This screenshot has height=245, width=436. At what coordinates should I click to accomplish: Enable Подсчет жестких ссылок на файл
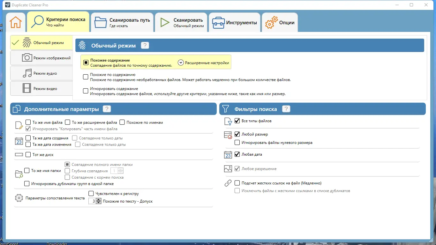coord(237,183)
